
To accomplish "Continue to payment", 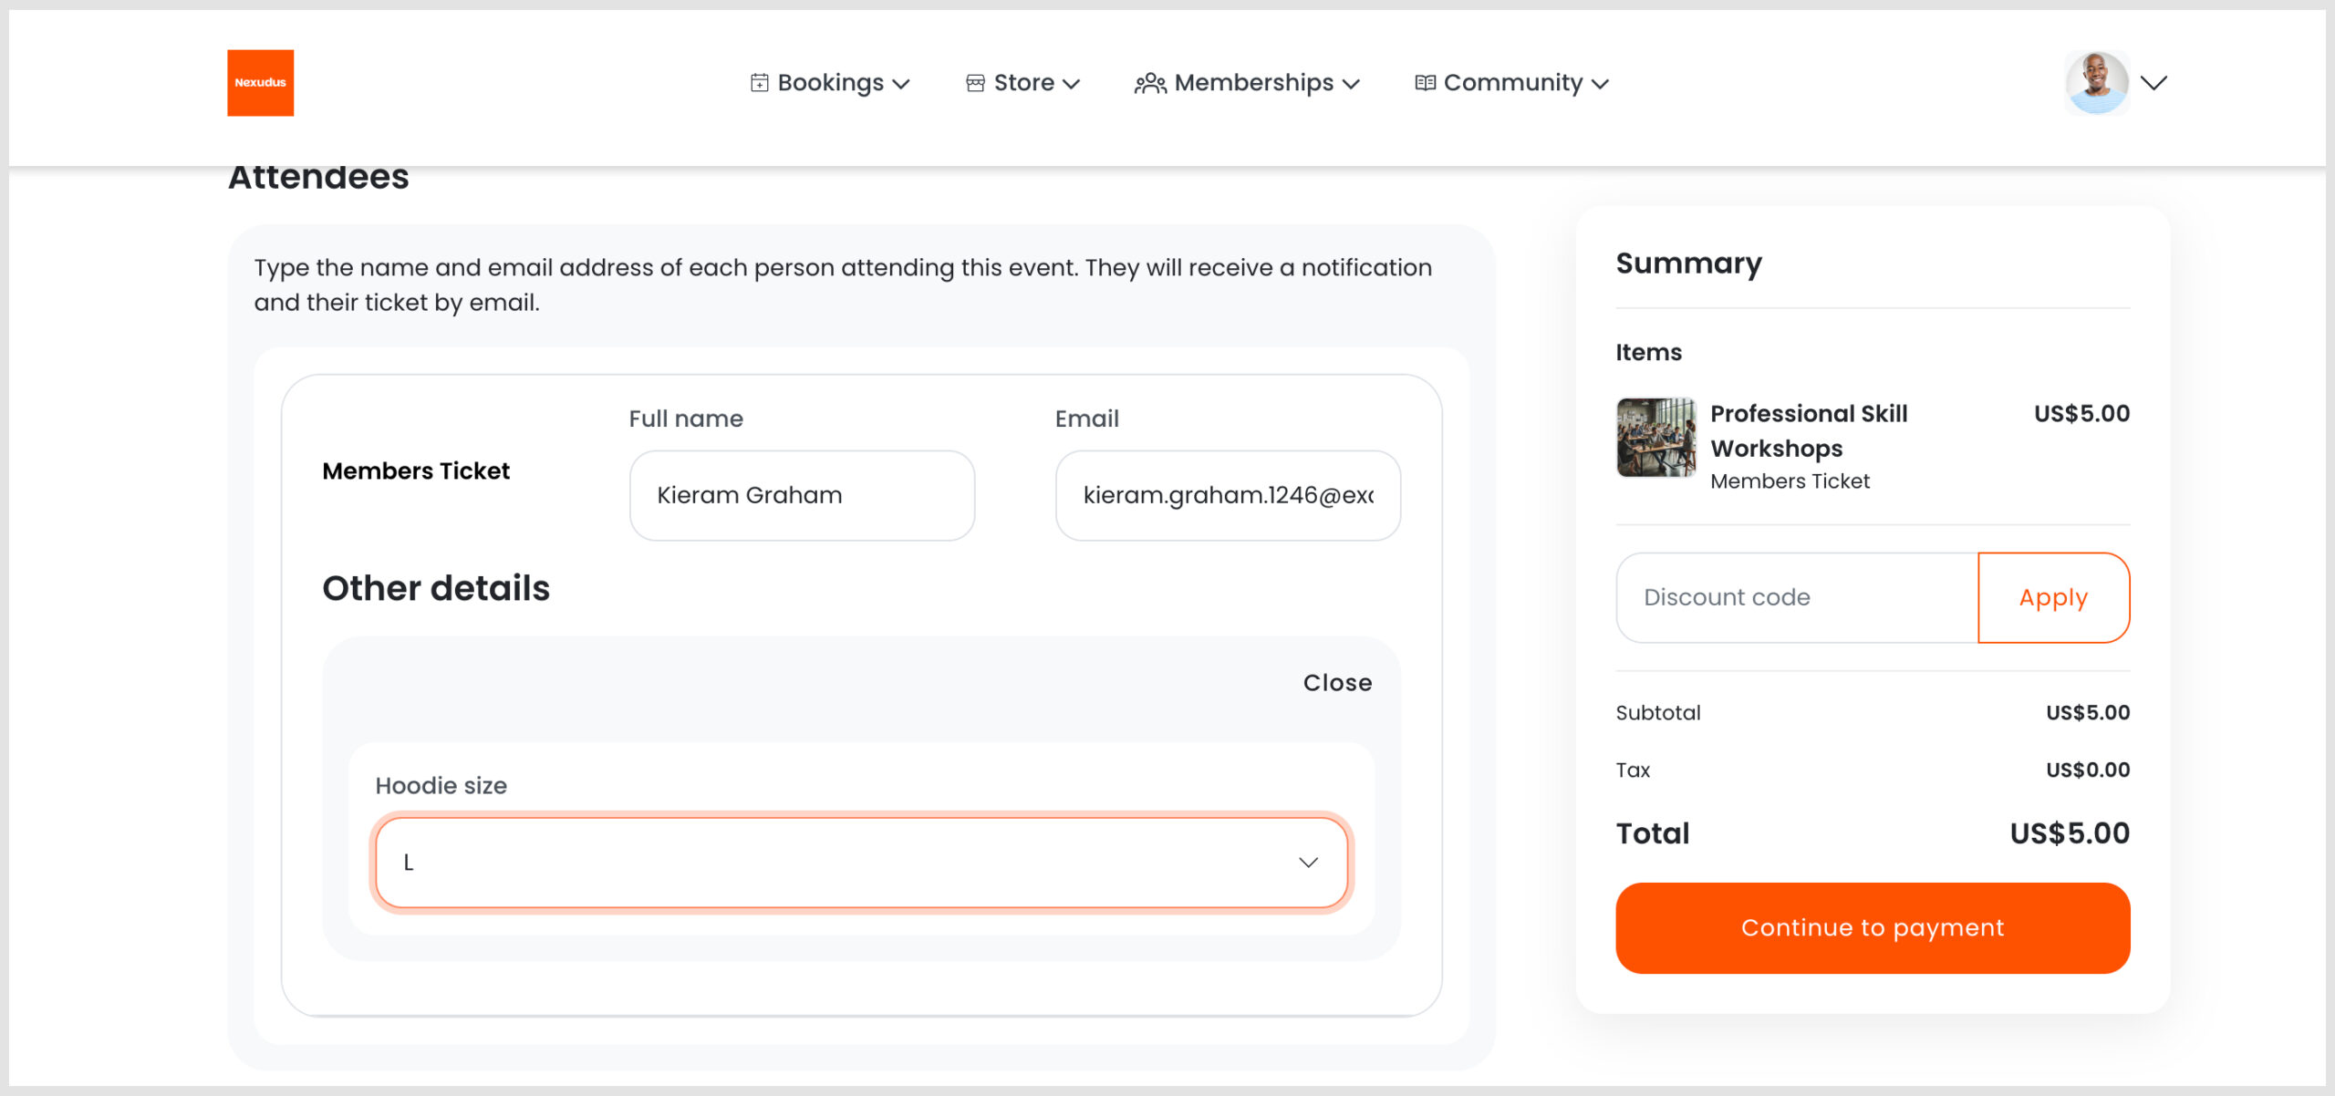I will tap(1873, 927).
